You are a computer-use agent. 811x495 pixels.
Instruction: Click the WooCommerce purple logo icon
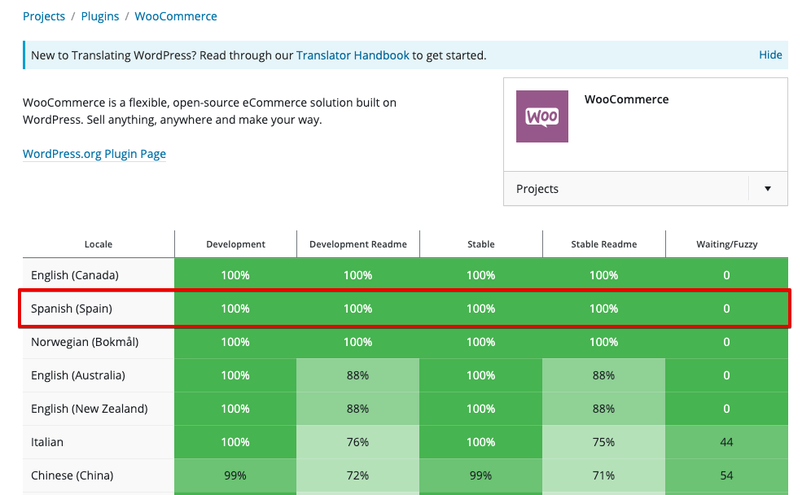(x=542, y=116)
